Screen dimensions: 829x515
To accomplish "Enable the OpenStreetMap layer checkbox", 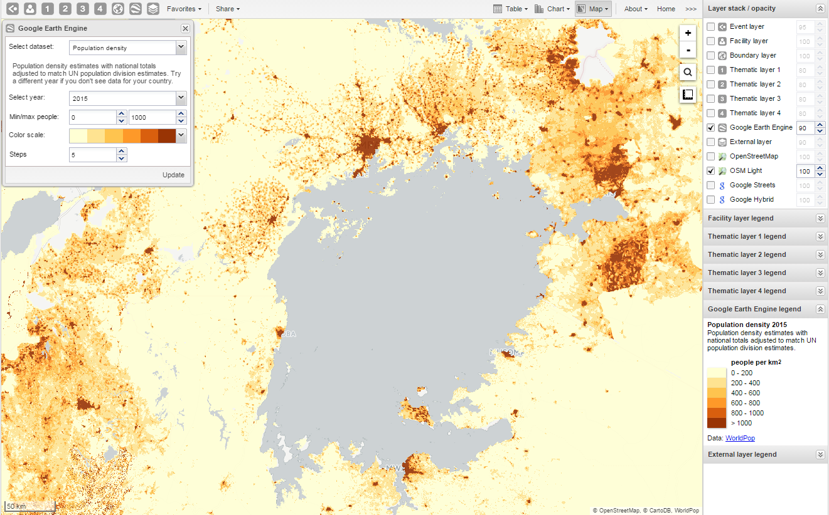I will (711, 157).
